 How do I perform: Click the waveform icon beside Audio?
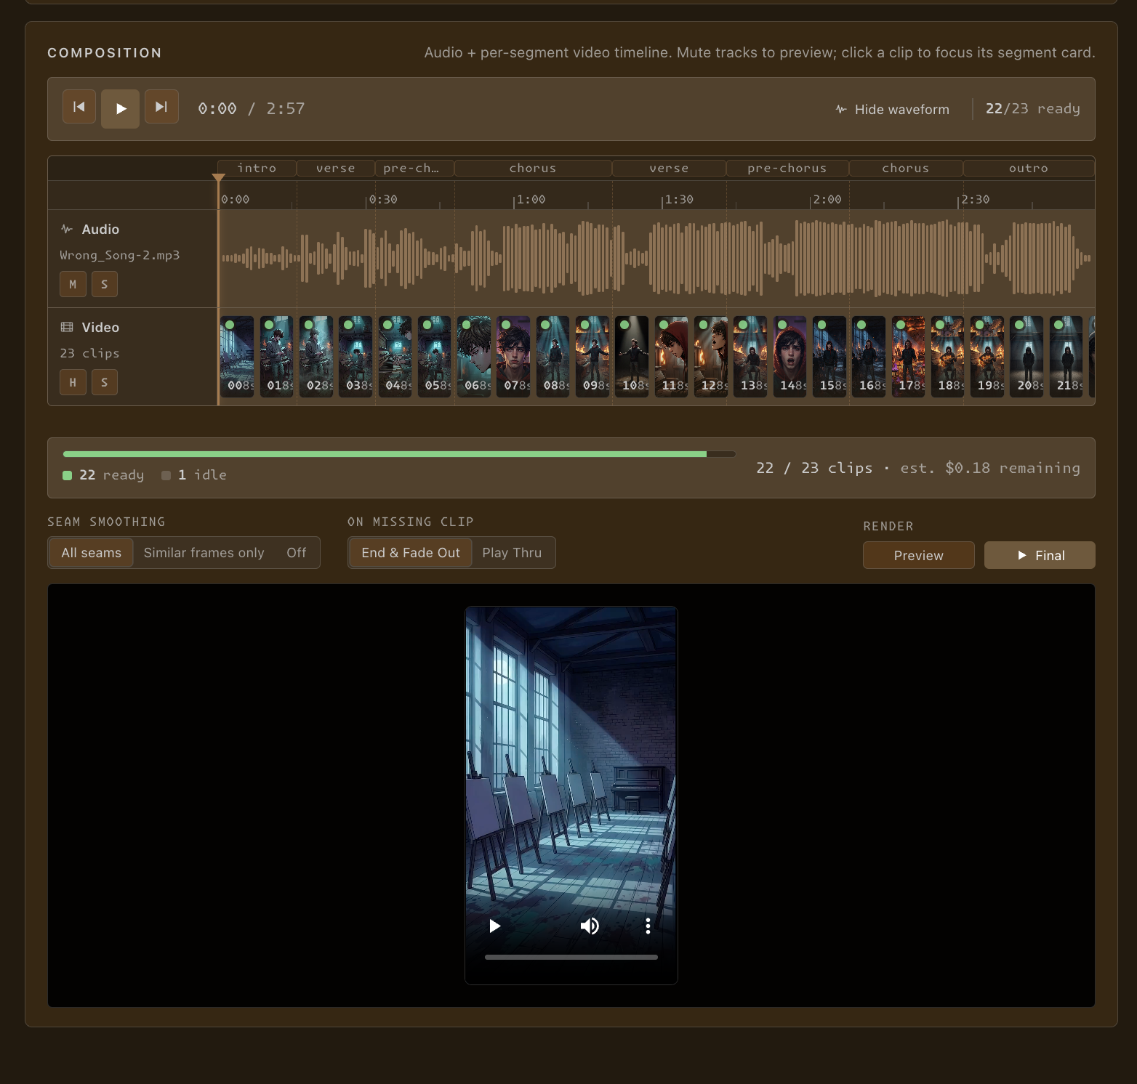click(67, 229)
